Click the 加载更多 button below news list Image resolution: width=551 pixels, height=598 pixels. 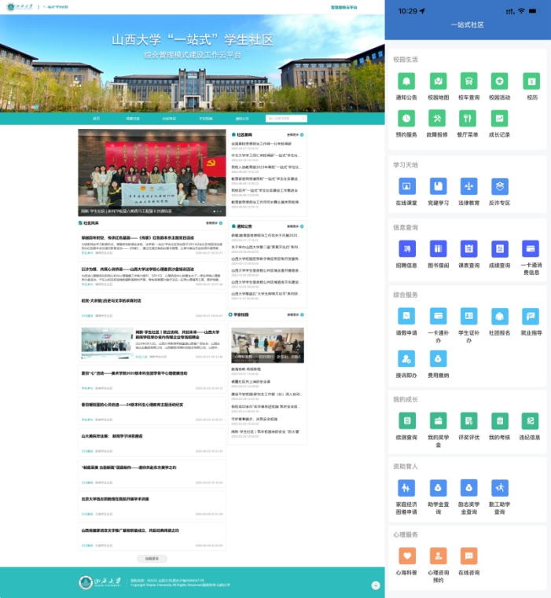coord(152,559)
